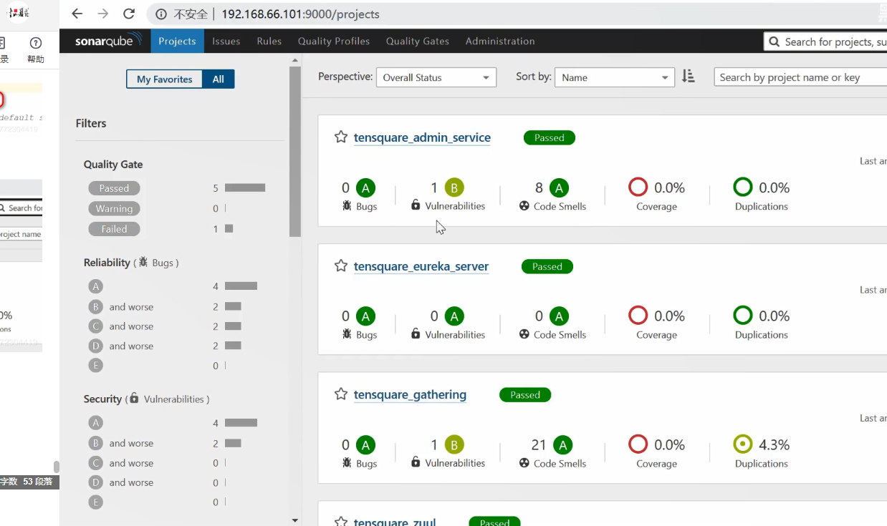
Task: Click Bugs A rating of tensquare_admin_service
Action: pos(365,188)
